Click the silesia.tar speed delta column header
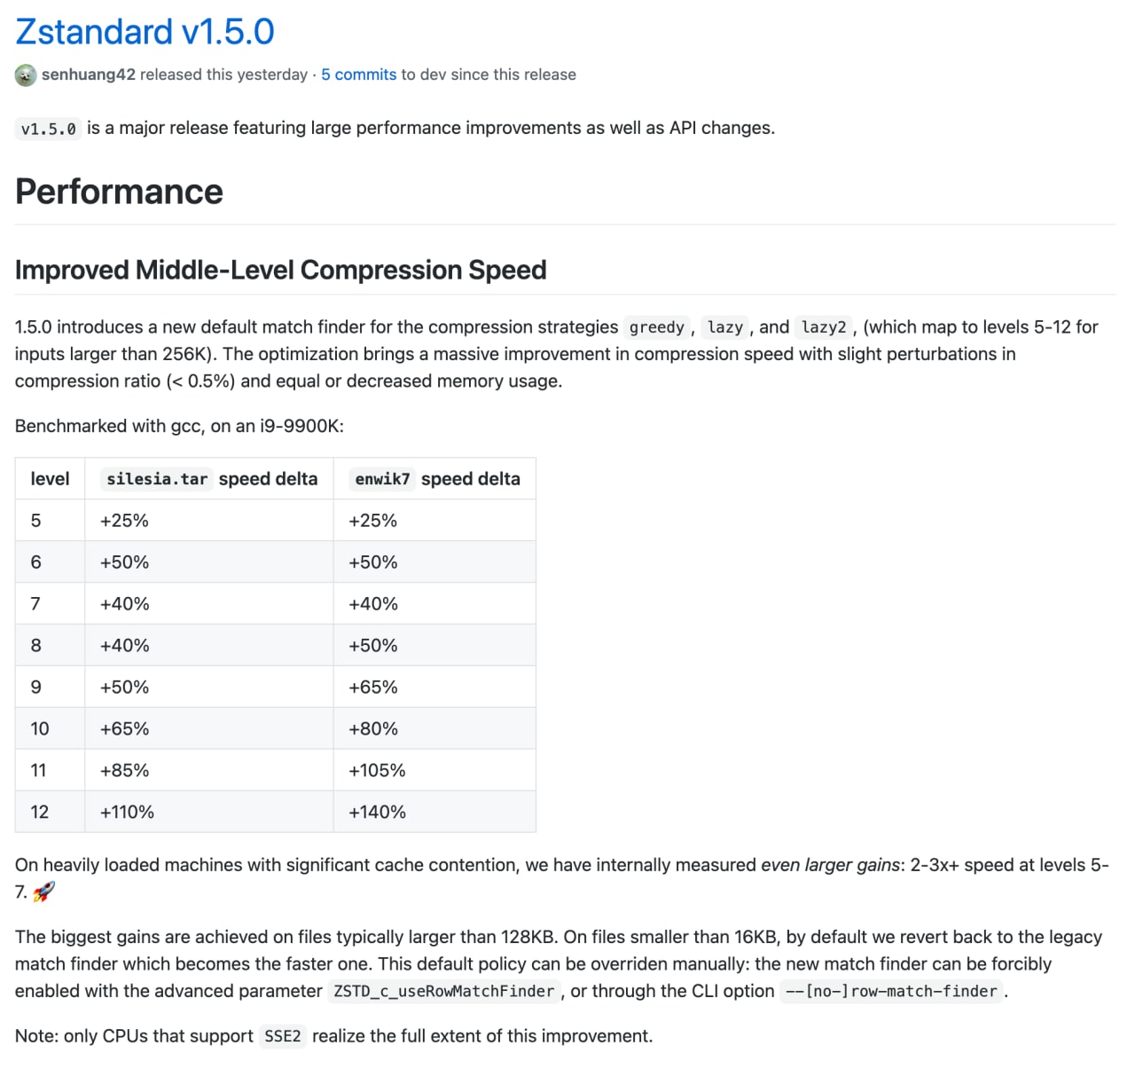 point(209,479)
